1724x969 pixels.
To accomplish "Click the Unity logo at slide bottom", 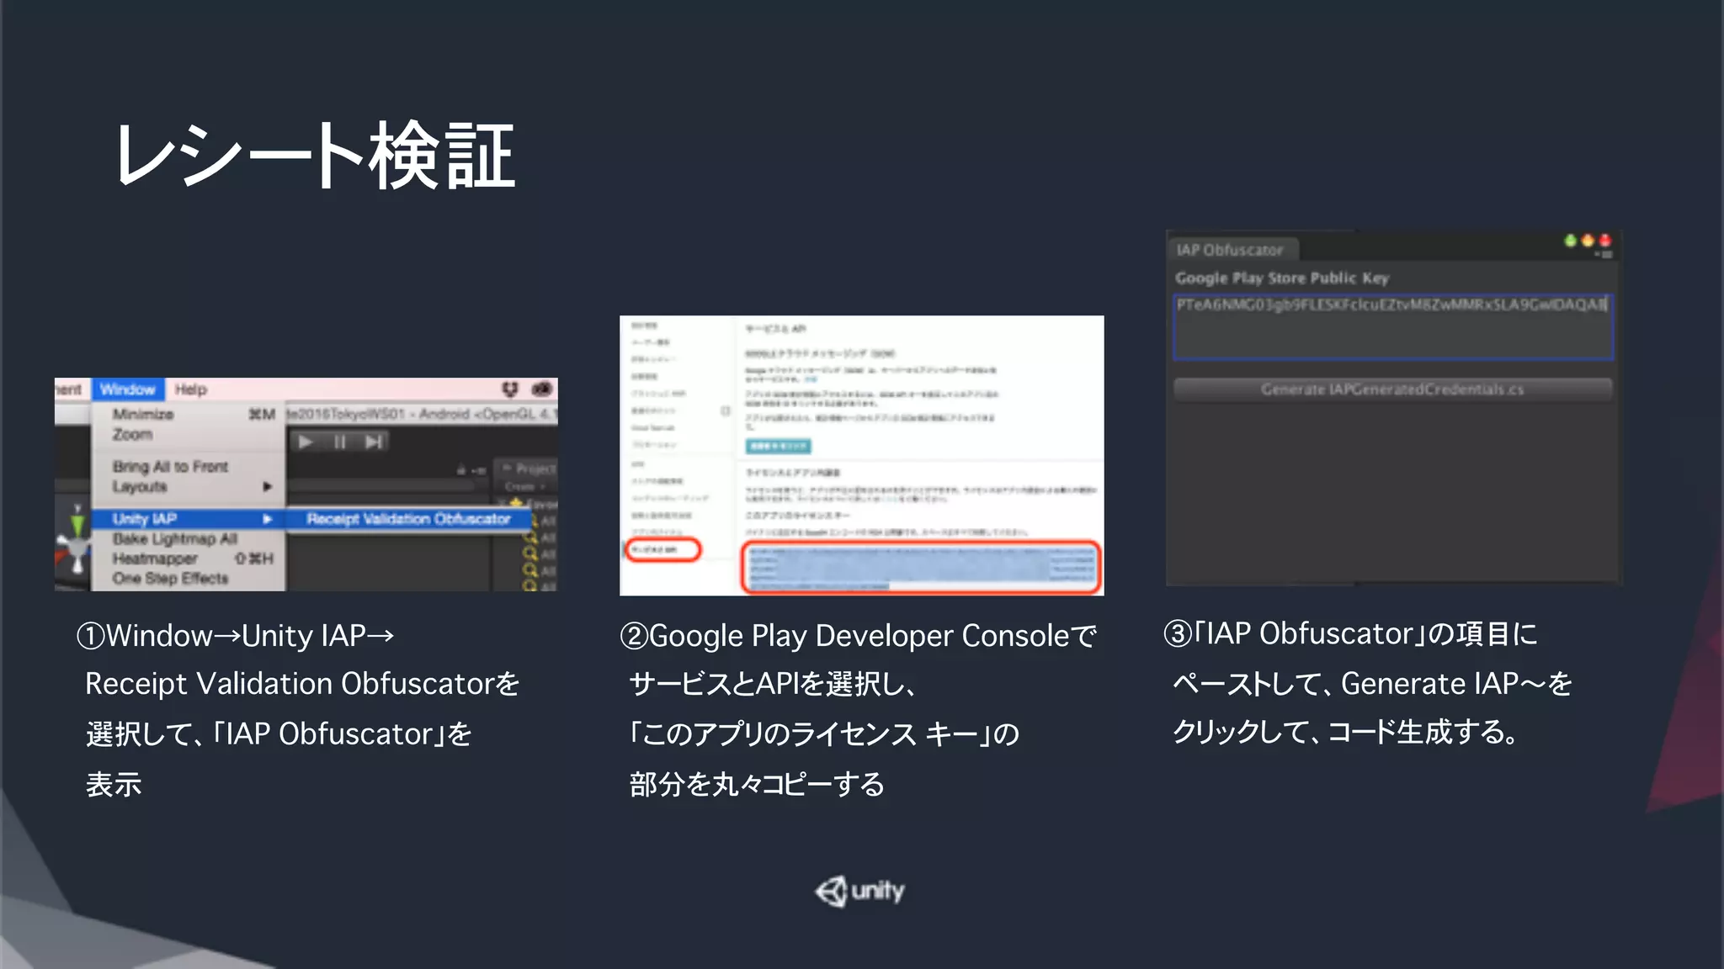I will pyautogui.click(x=859, y=891).
